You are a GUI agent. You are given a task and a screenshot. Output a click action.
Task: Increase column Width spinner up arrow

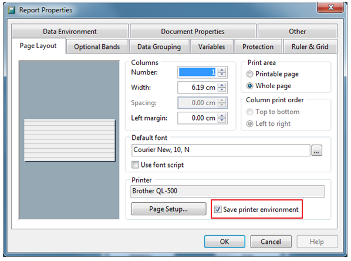coord(222,85)
